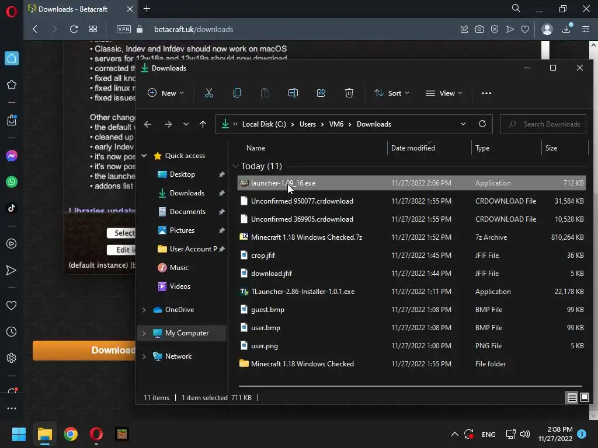The width and height of the screenshot is (598, 448).
Task: Click the Copy icon in Explorer toolbar
Action: coord(237,93)
